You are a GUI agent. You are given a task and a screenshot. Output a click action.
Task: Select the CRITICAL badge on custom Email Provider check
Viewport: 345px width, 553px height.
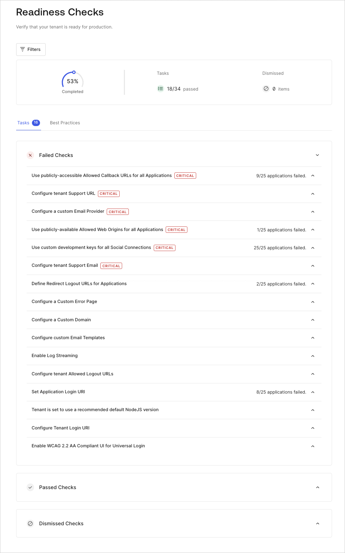pyautogui.click(x=118, y=211)
